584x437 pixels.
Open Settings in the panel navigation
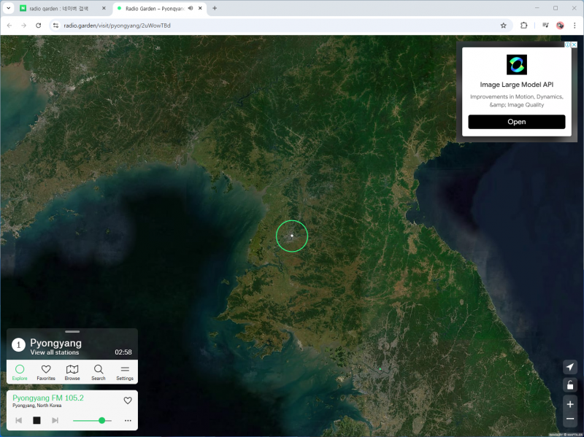125,372
